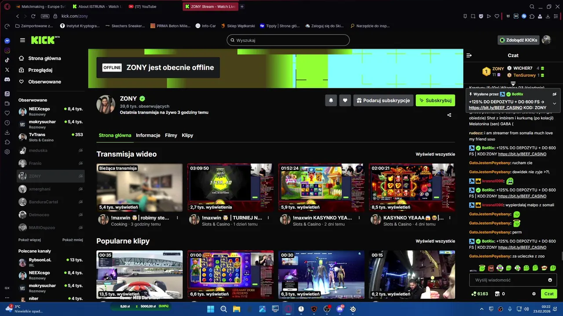The image size is (563, 316).
Task: Open Discord in the Opera sidebar
Action: (x=7, y=79)
